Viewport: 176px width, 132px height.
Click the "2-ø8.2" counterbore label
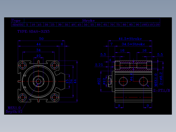pos(161,79)
